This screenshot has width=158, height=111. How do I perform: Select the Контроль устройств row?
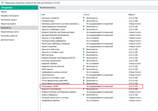(91, 18)
